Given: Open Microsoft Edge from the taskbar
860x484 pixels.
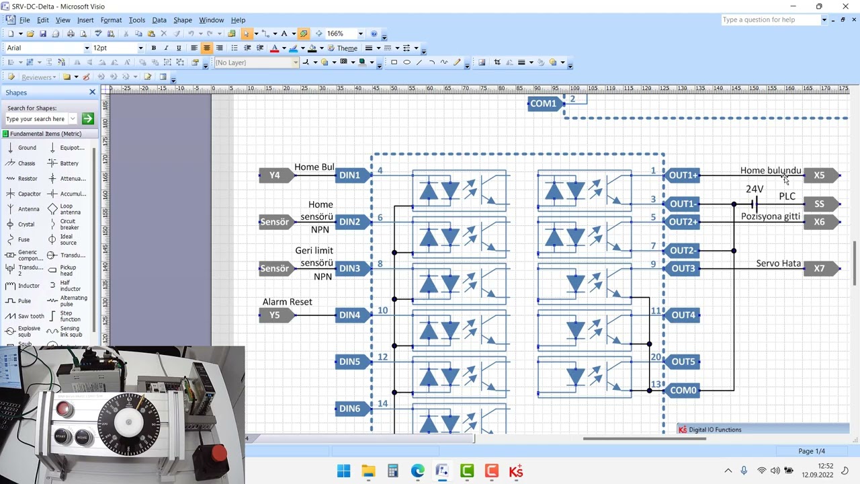Looking at the screenshot, I should point(418,471).
